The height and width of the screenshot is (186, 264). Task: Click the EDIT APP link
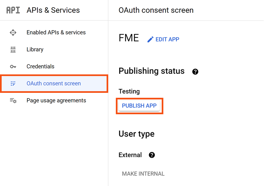click(163, 39)
